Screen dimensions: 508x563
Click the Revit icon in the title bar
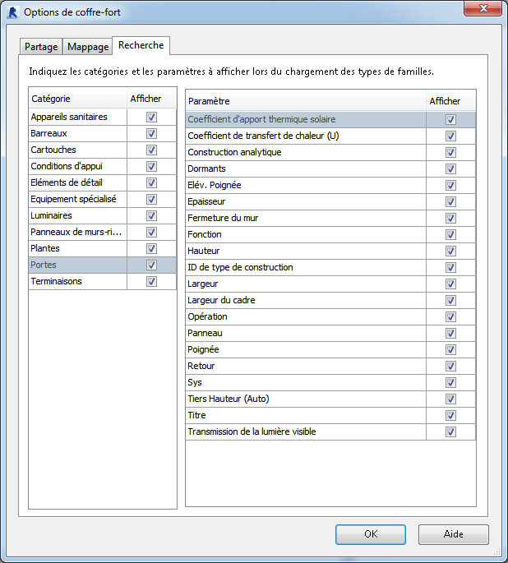13,12
